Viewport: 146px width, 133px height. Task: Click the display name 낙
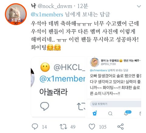[x=33, y=6]
